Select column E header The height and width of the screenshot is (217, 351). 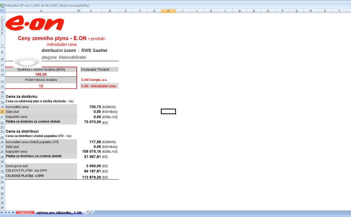click(x=125, y=11)
